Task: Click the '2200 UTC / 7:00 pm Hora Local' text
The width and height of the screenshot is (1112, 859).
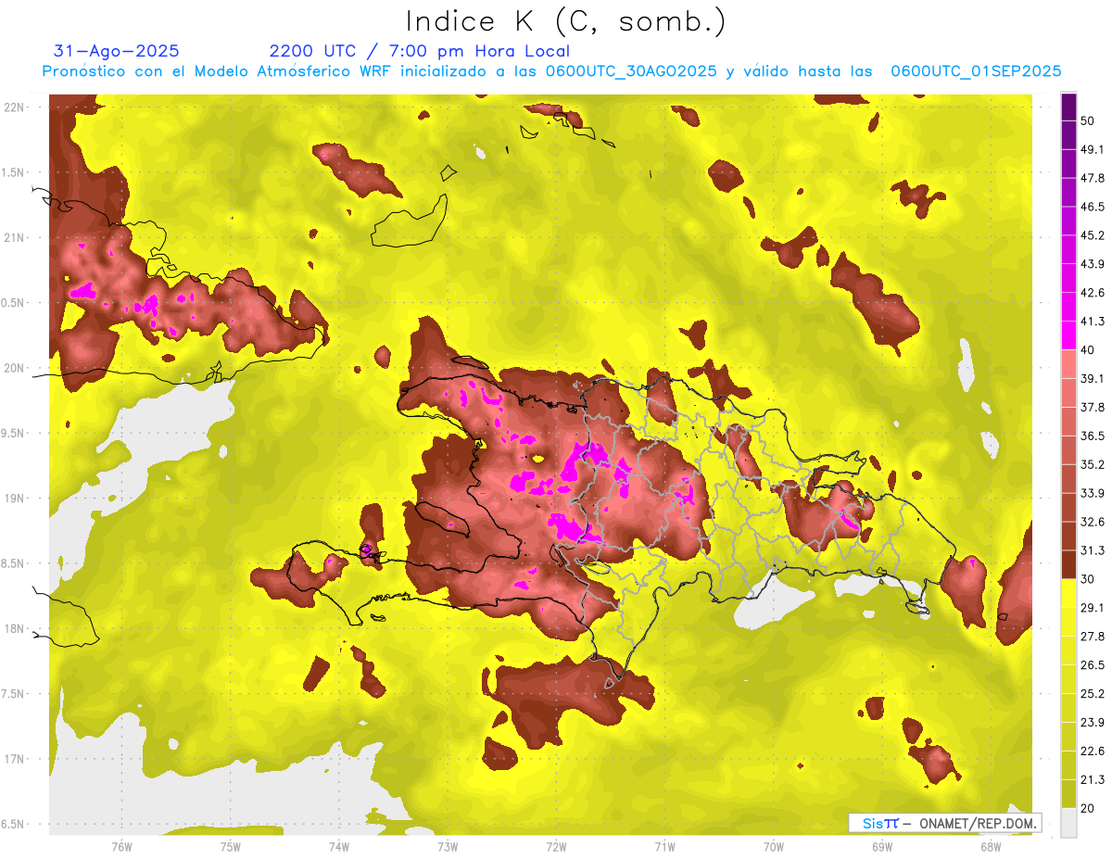Action: (x=420, y=52)
